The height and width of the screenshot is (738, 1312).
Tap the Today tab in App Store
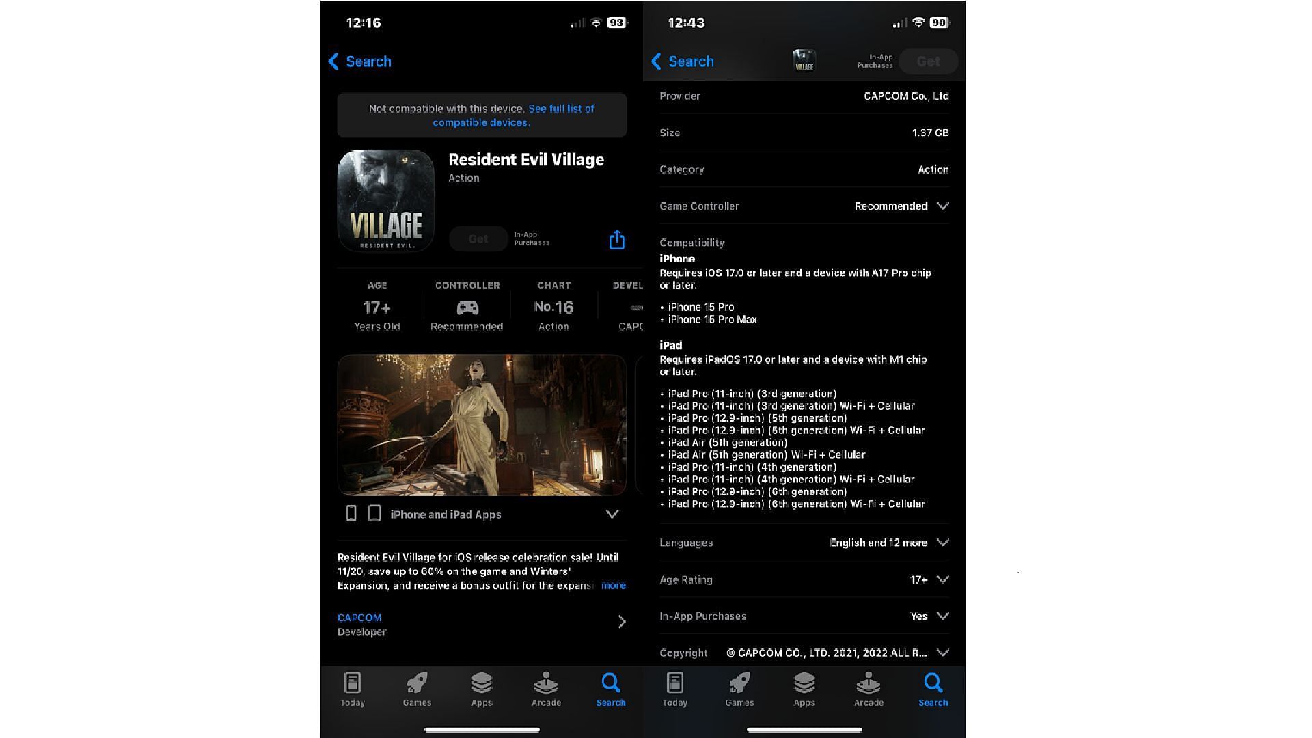(x=353, y=689)
